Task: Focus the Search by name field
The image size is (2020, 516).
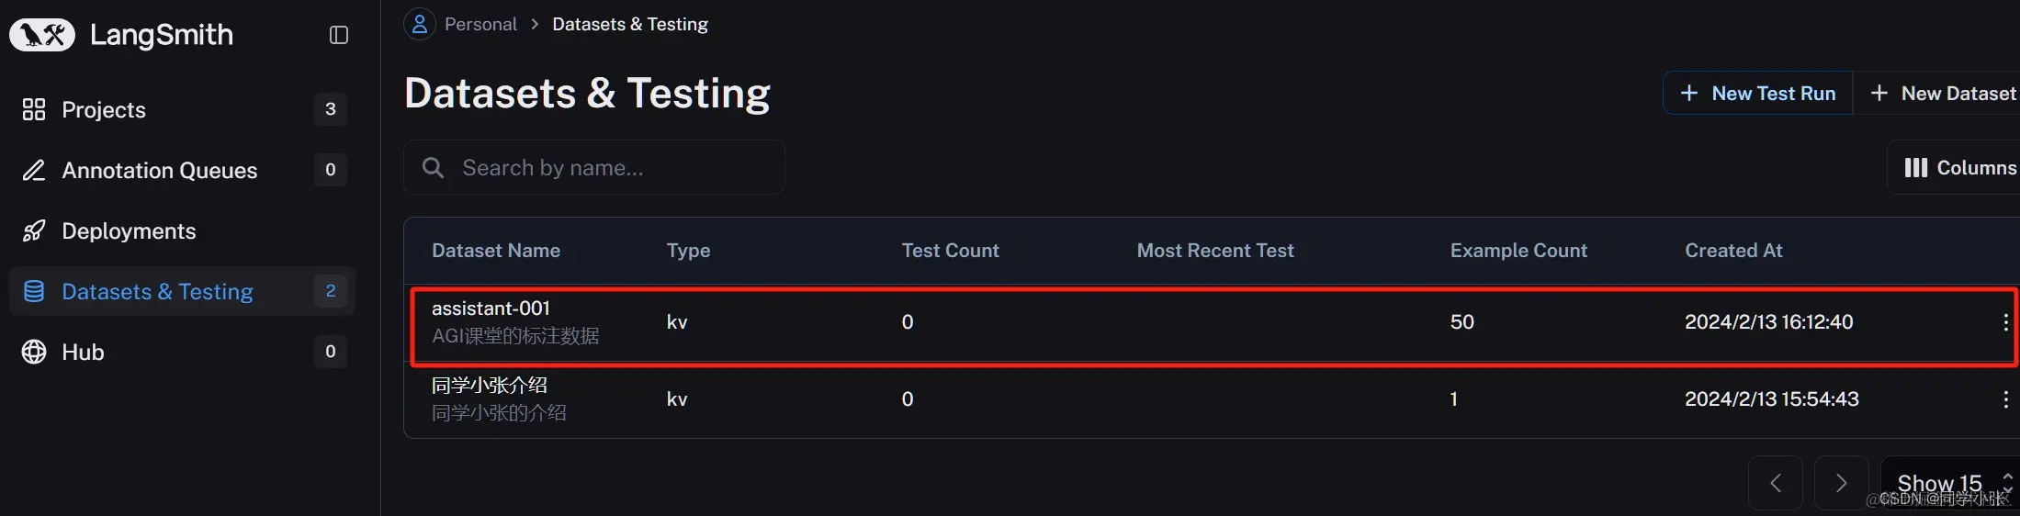Action: (594, 168)
